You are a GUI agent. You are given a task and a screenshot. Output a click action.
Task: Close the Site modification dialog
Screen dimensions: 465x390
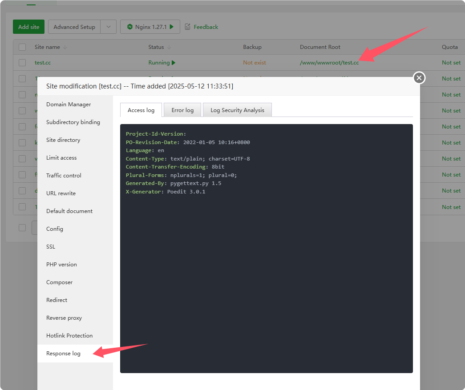pos(419,78)
